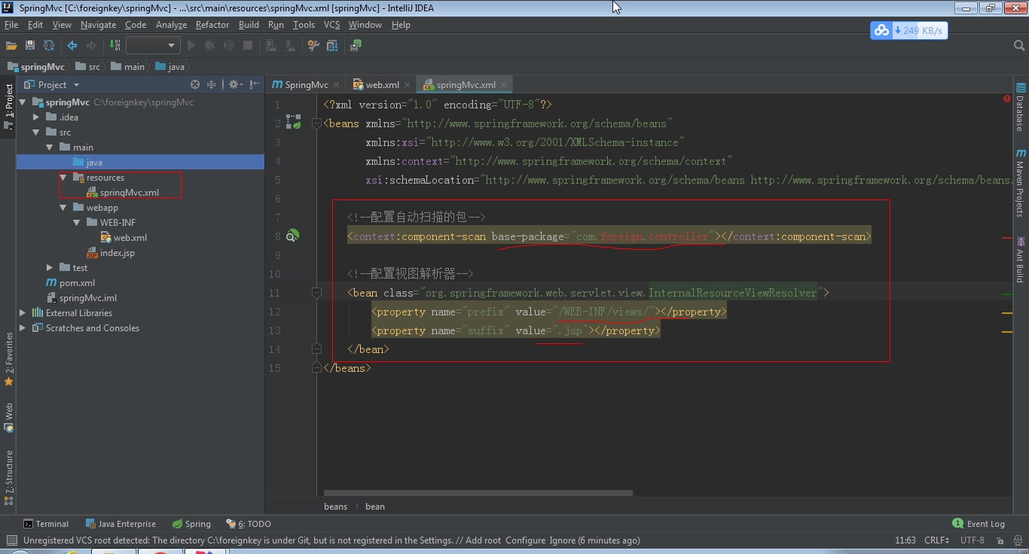Click the Event Log notification icon
This screenshot has height=554, width=1029.
tap(957, 523)
